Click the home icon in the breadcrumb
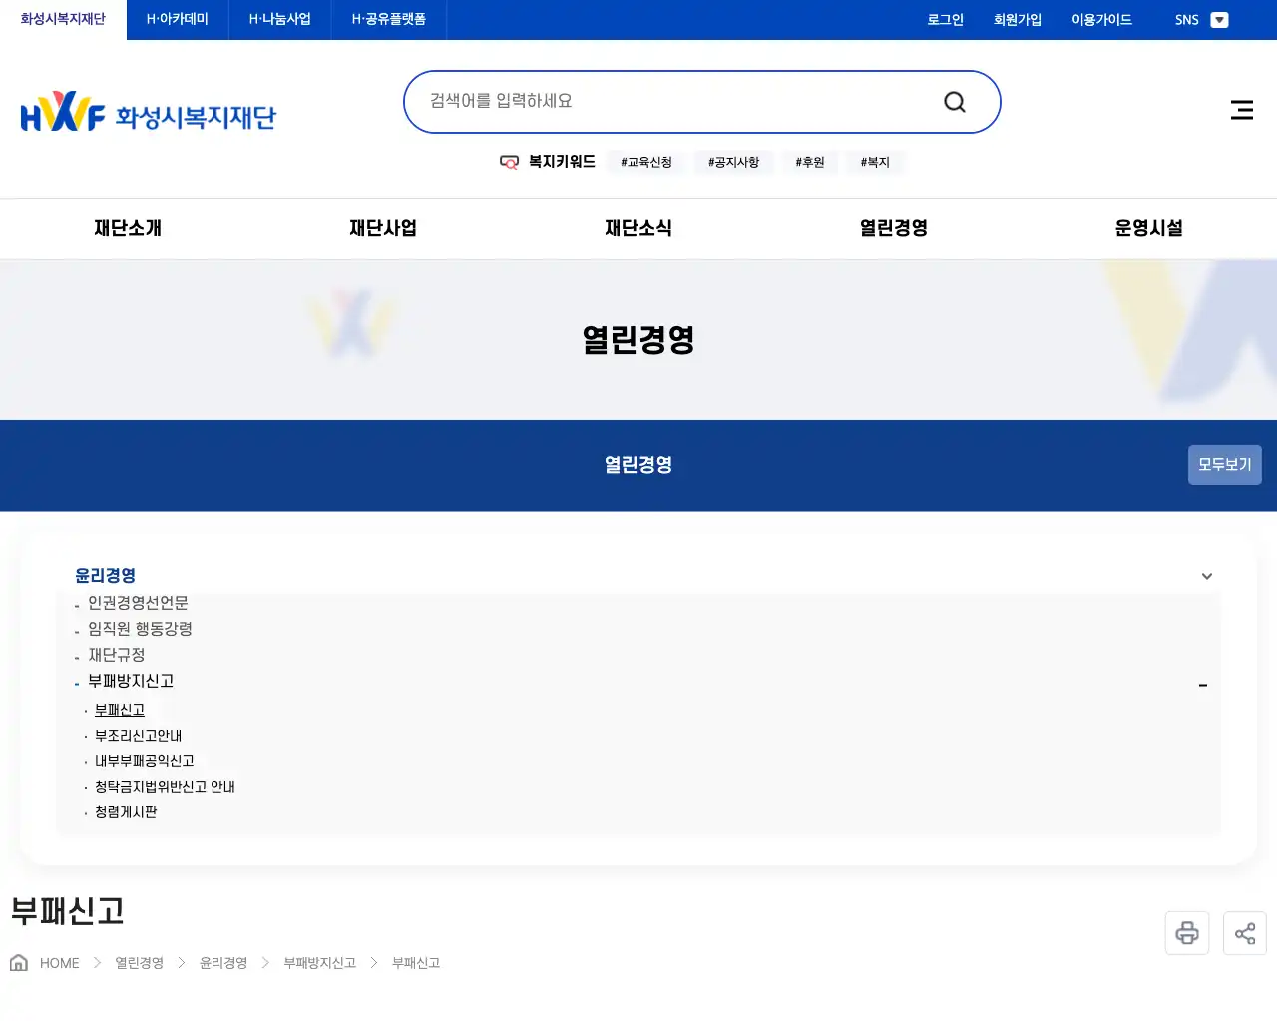The image size is (1277, 1021). pos(17,962)
